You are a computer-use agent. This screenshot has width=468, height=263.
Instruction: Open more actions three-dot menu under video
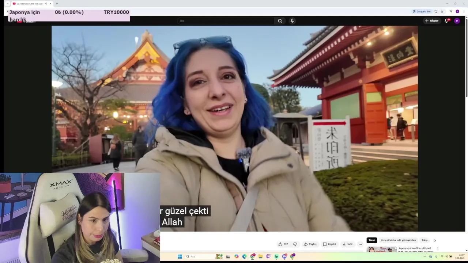(360, 244)
